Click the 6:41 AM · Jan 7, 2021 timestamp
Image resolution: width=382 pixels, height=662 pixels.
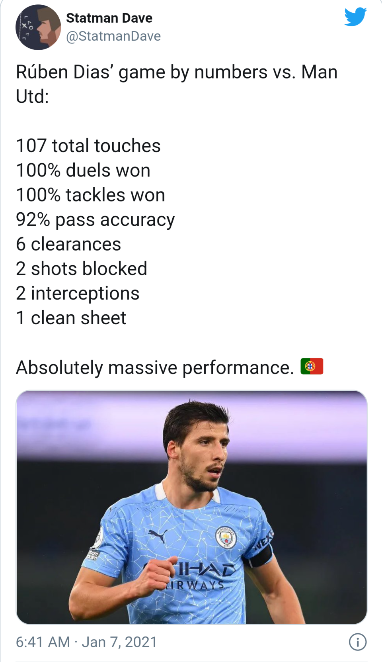click(86, 642)
